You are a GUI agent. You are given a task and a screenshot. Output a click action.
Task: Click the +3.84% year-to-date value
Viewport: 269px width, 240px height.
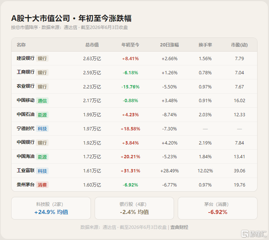(x=130, y=143)
